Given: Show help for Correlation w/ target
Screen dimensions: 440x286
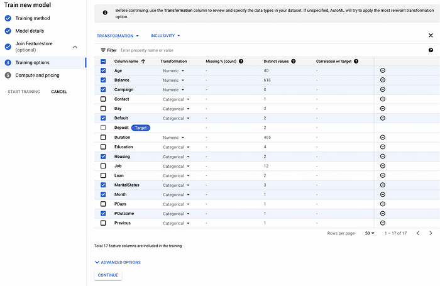Looking at the screenshot, I should 356,61.
